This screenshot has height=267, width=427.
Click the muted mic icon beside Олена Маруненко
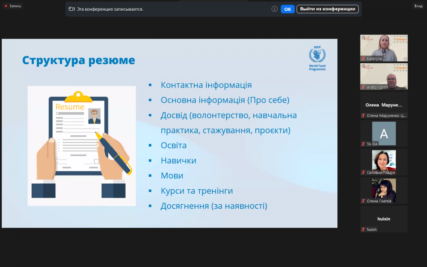click(363, 115)
